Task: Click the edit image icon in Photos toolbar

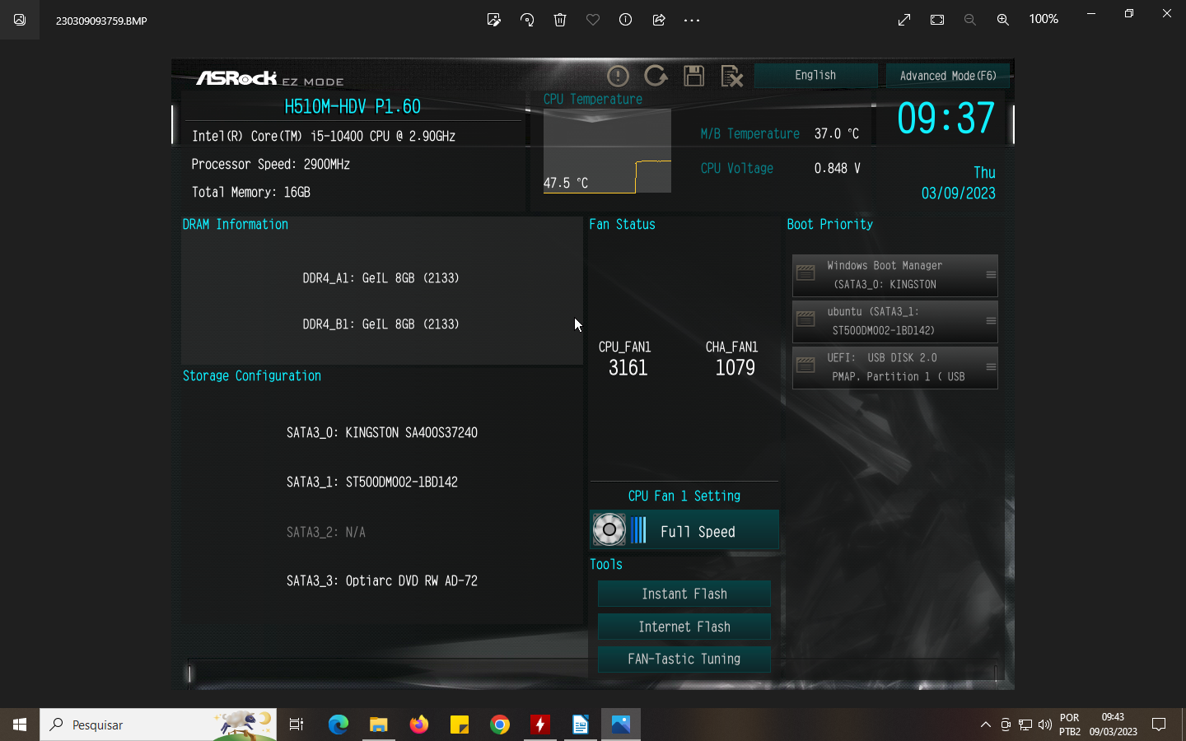Action: point(494,20)
